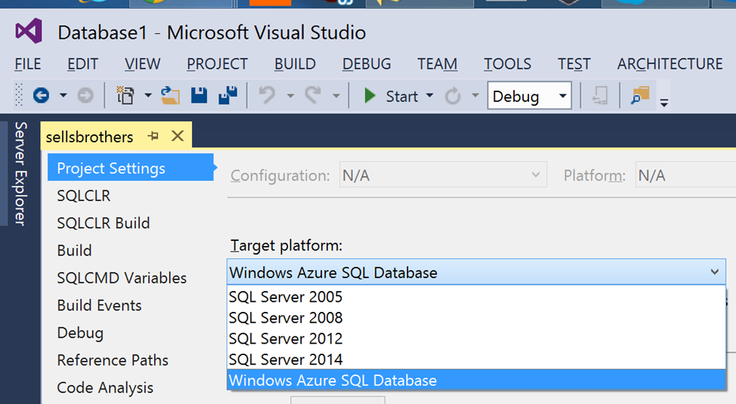
Task: Open the Refresh dropdown arrow
Action: 475,96
